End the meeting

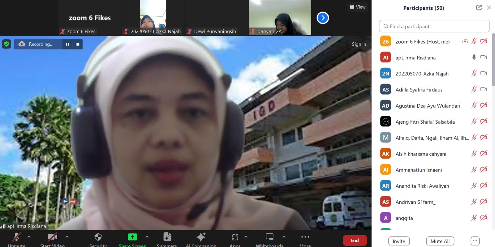tap(355, 240)
